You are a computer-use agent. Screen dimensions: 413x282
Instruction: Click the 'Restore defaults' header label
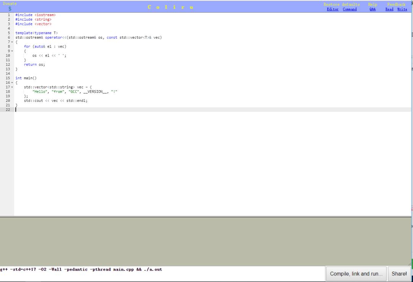[341, 5]
